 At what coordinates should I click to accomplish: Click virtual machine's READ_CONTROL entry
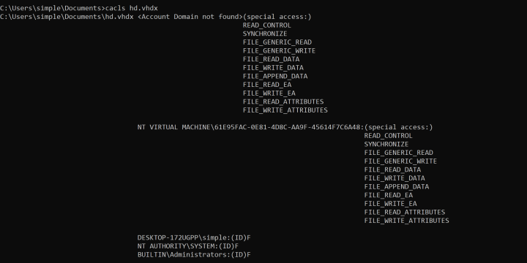click(388, 136)
